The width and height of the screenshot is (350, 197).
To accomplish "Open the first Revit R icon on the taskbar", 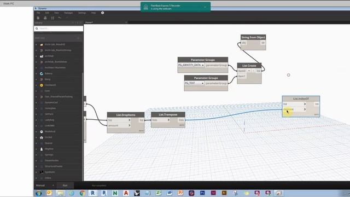I will pyautogui.click(x=92, y=193).
